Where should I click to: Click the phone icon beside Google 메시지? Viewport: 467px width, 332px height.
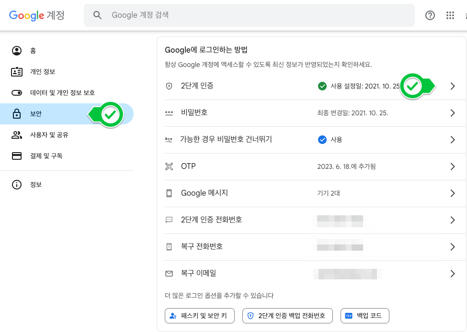169,193
